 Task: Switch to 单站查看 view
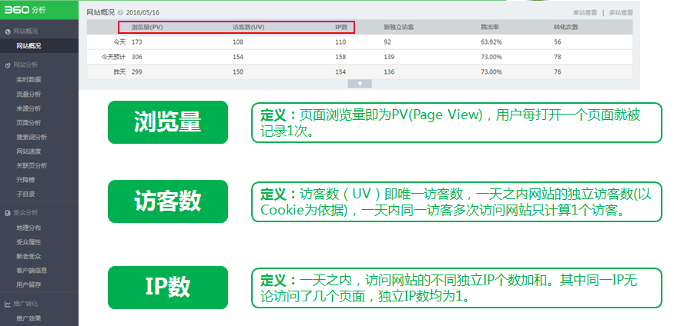point(585,13)
